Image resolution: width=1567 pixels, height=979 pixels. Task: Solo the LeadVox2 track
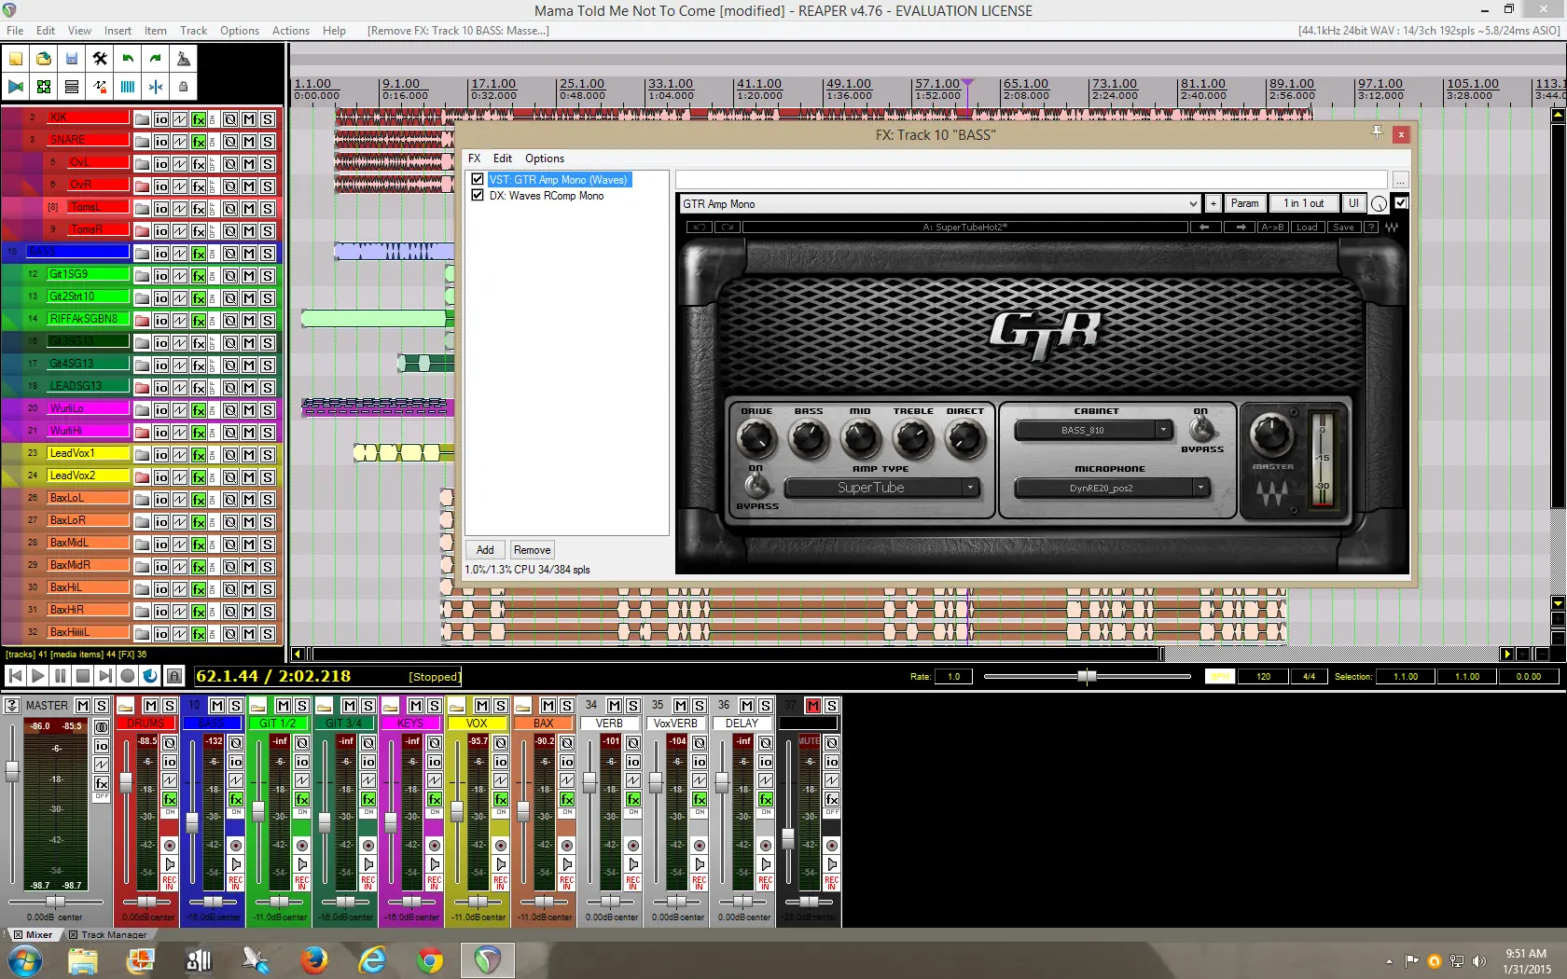[x=268, y=477]
